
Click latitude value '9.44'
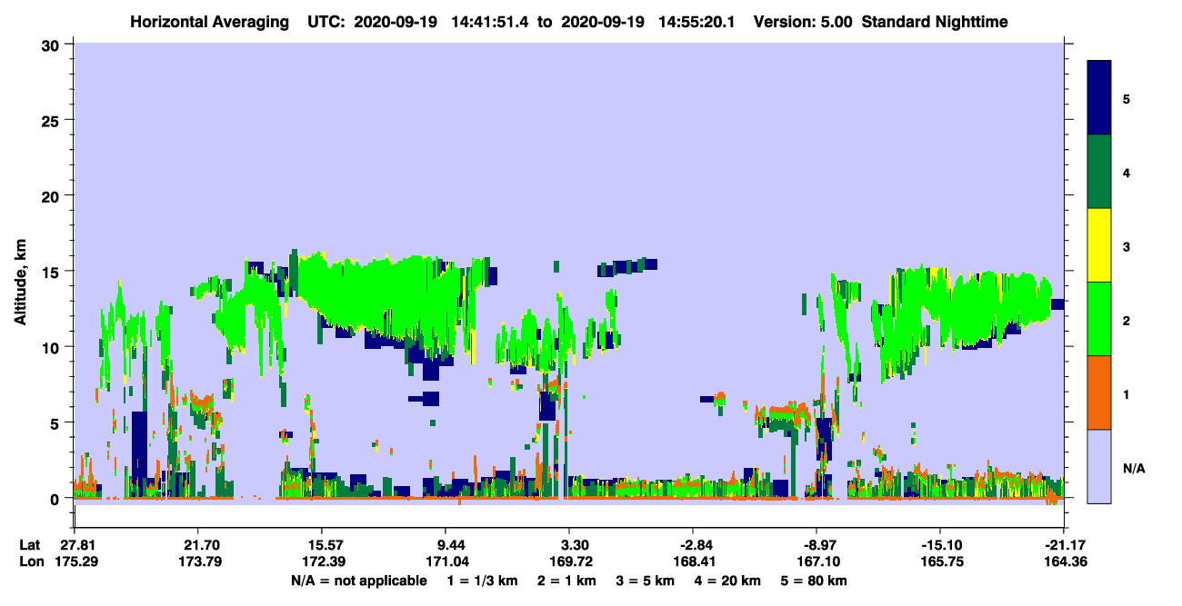point(453,544)
